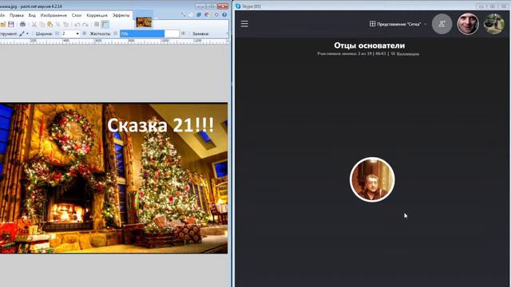Image resolution: width=511 pixels, height=287 pixels.
Task: Increase brush width with plus button
Action: pyautogui.click(x=85, y=33)
